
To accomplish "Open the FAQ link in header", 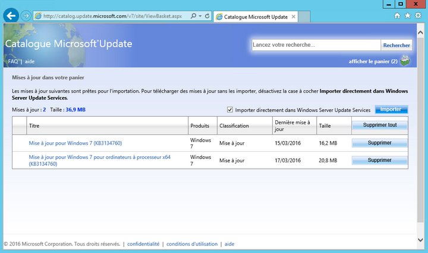I will (13, 61).
